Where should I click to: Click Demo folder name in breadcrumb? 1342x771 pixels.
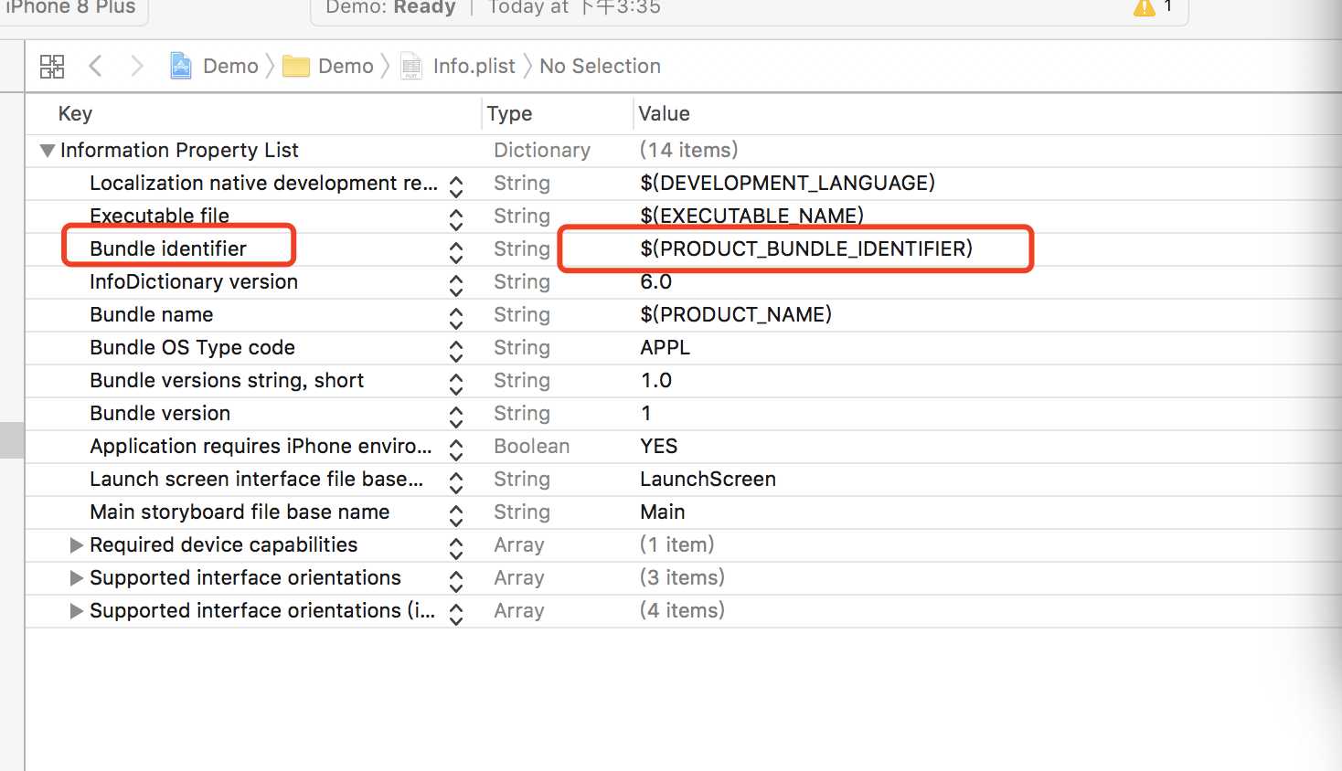point(346,66)
